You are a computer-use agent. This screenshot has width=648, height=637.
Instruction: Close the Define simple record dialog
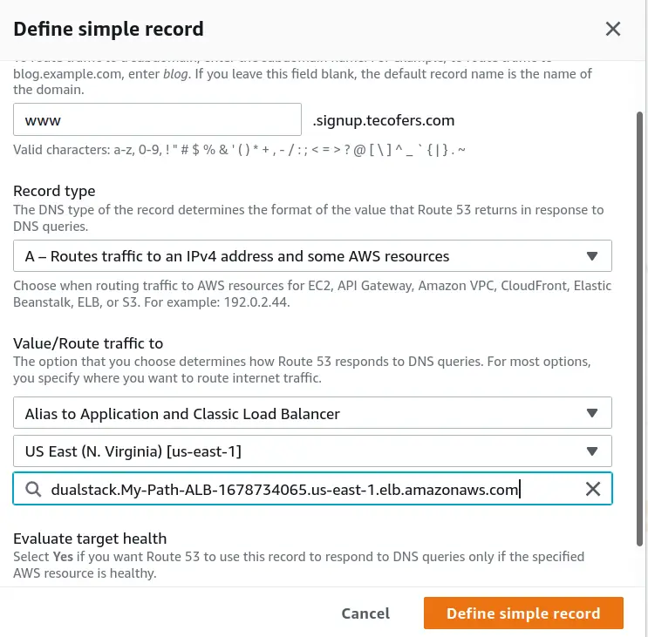click(x=613, y=29)
